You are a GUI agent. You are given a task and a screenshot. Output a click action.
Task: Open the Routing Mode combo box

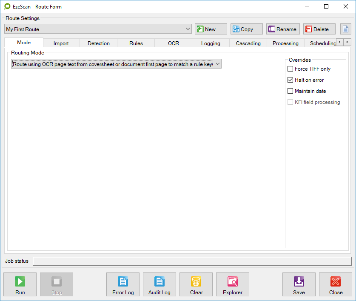(x=217, y=64)
